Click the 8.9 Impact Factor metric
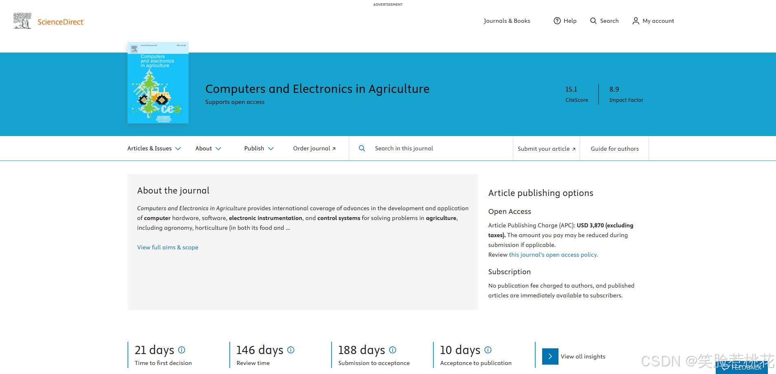The image size is (776, 374). tap(626, 94)
